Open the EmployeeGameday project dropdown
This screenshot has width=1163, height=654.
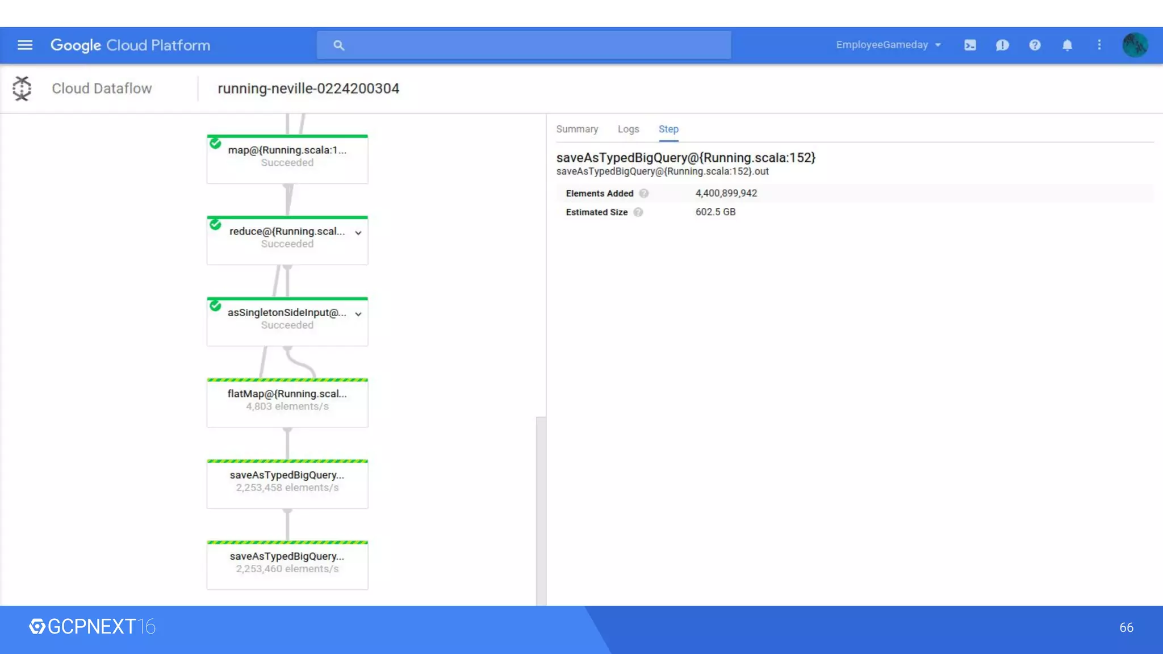888,45
